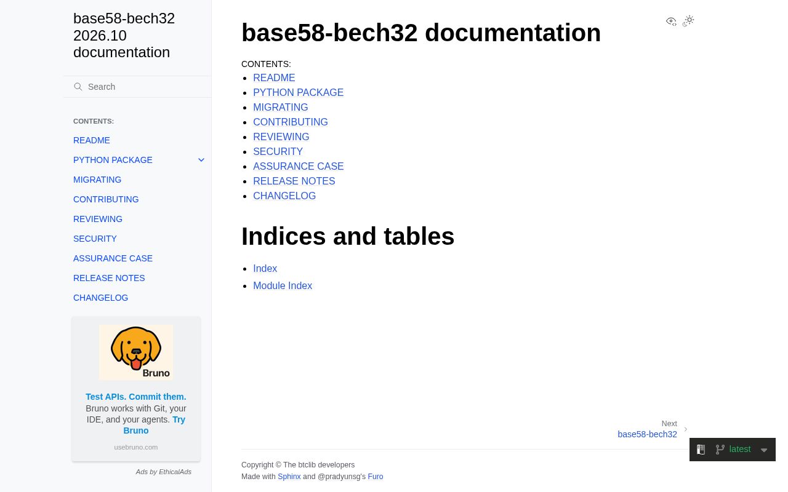Toggle the light/dark theme sun icon
The image size is (788, 492).
[x=689, y=21]
